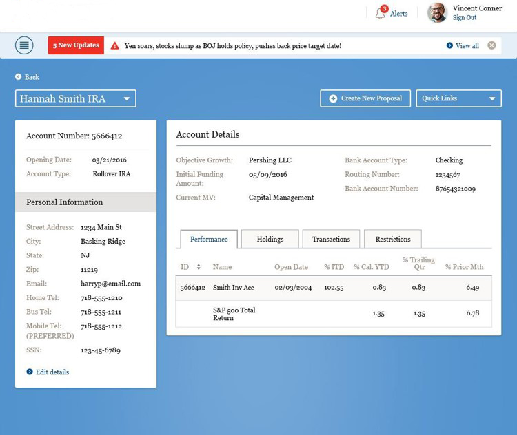Click the Create New Proposal button
The height and width of the screenshot is (435, 517).
(x=365, y=98)
